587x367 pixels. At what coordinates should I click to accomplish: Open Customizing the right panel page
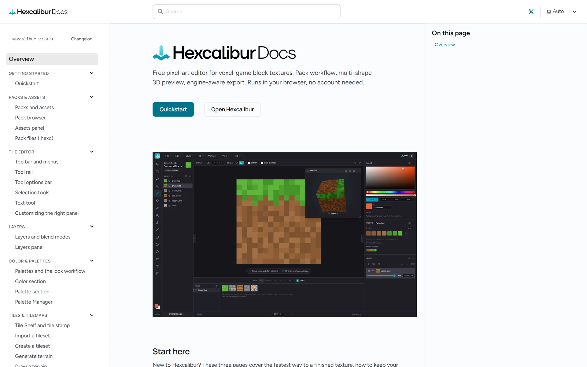tap(47, 213)
